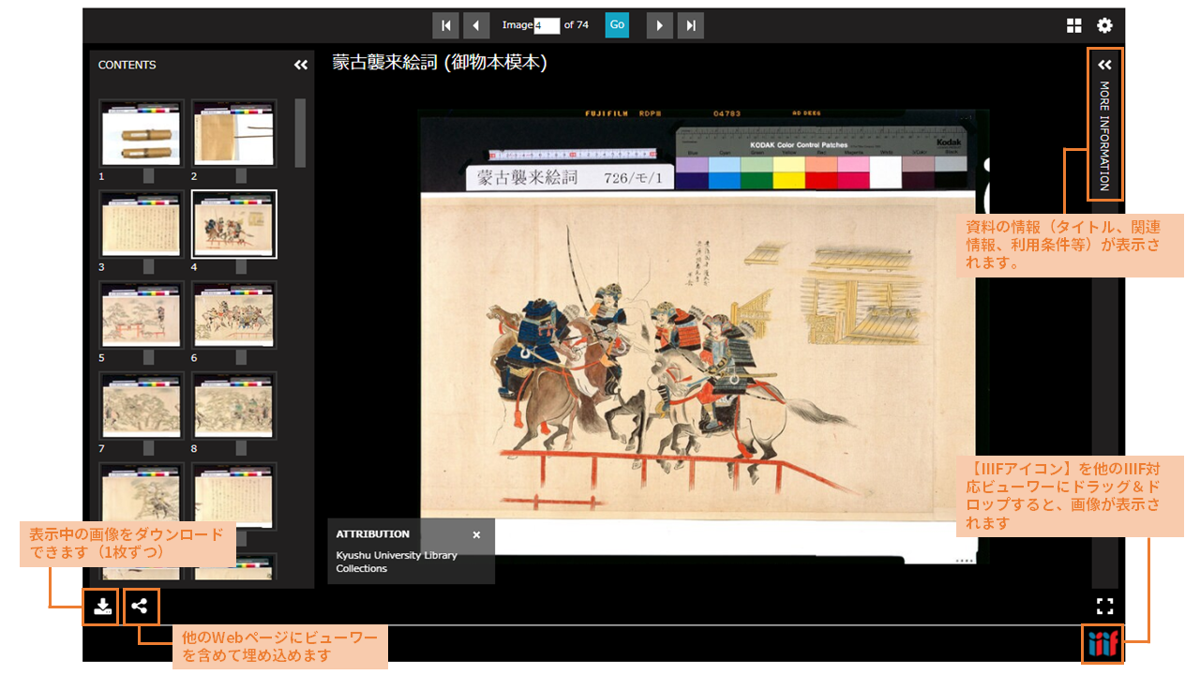Jump to the last image
This screenshot has height=675, width=1200.
point(691,25)
